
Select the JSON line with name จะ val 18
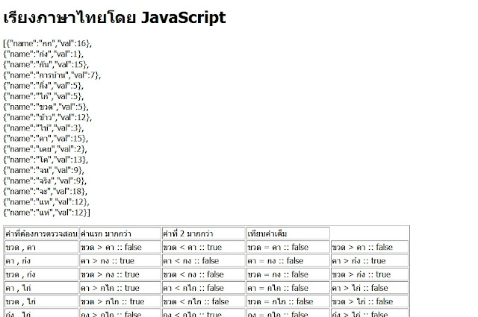click(x=45, y=192)
